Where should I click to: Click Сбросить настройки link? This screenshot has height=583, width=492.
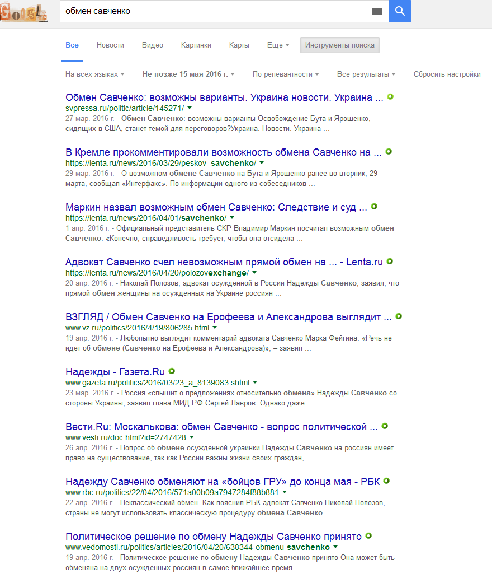(x=447, y=74)
